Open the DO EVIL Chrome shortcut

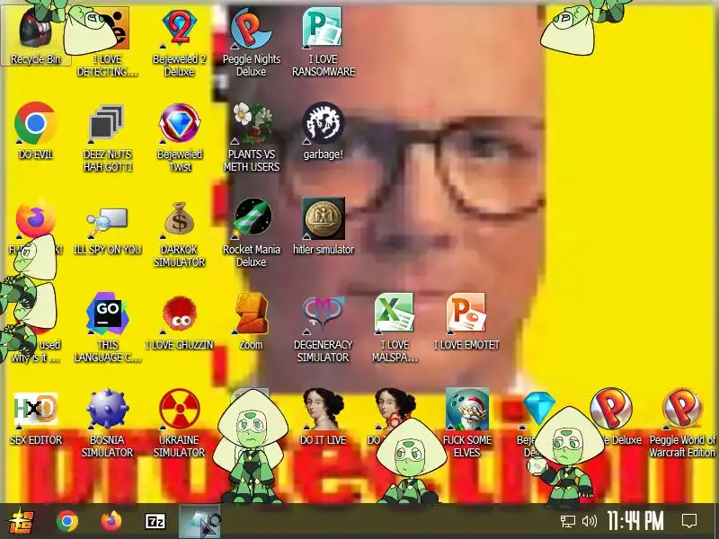tap(35, 130)
